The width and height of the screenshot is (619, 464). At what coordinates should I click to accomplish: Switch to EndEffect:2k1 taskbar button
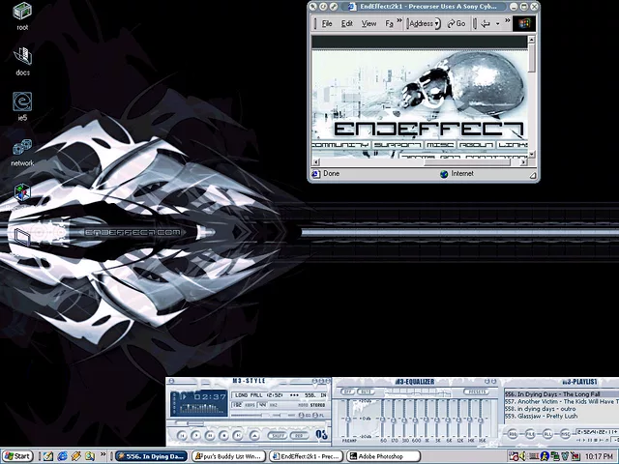click(306, 456)
